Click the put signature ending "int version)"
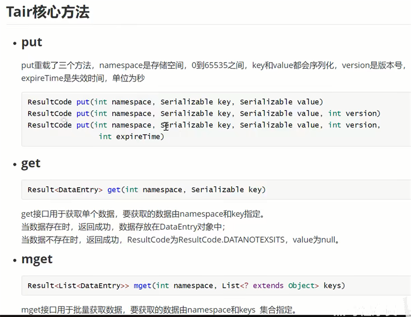This screenshot has width=411, height=317. 204,114
